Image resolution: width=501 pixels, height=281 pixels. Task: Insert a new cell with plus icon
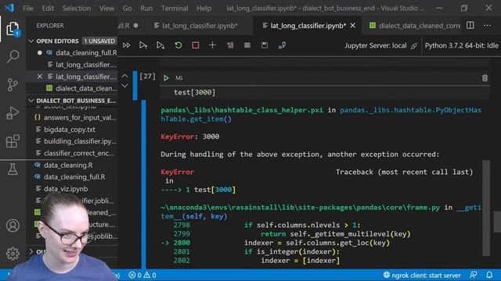[212, 45]
